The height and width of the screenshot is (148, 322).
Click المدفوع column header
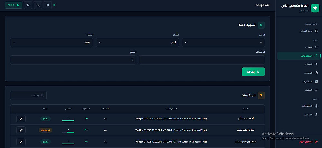point(86,109)
